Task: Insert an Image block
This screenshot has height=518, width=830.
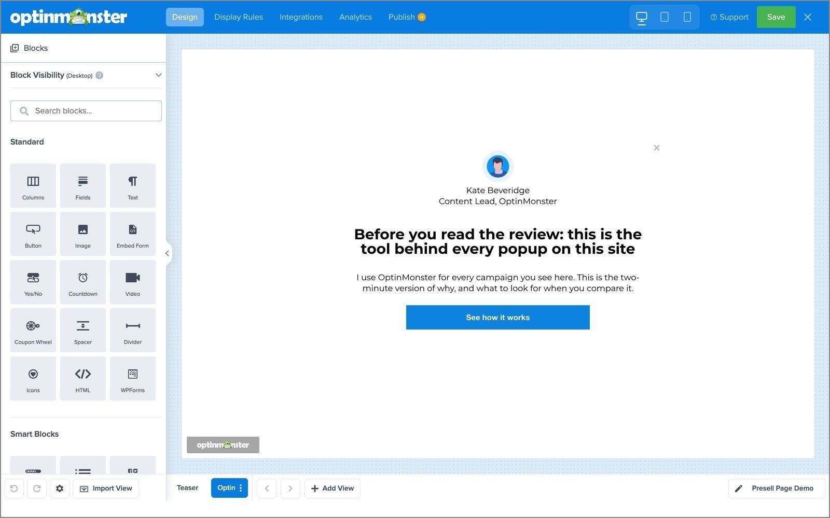Action: 83,234
